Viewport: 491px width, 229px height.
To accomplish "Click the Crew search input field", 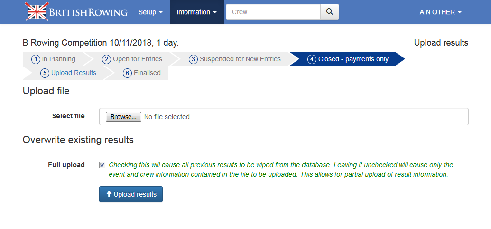I will [x=273, y=12].
